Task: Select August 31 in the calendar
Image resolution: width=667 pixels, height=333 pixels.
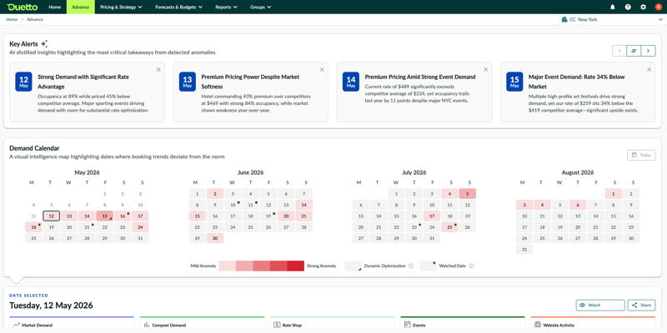Action: tap(524, 249)
